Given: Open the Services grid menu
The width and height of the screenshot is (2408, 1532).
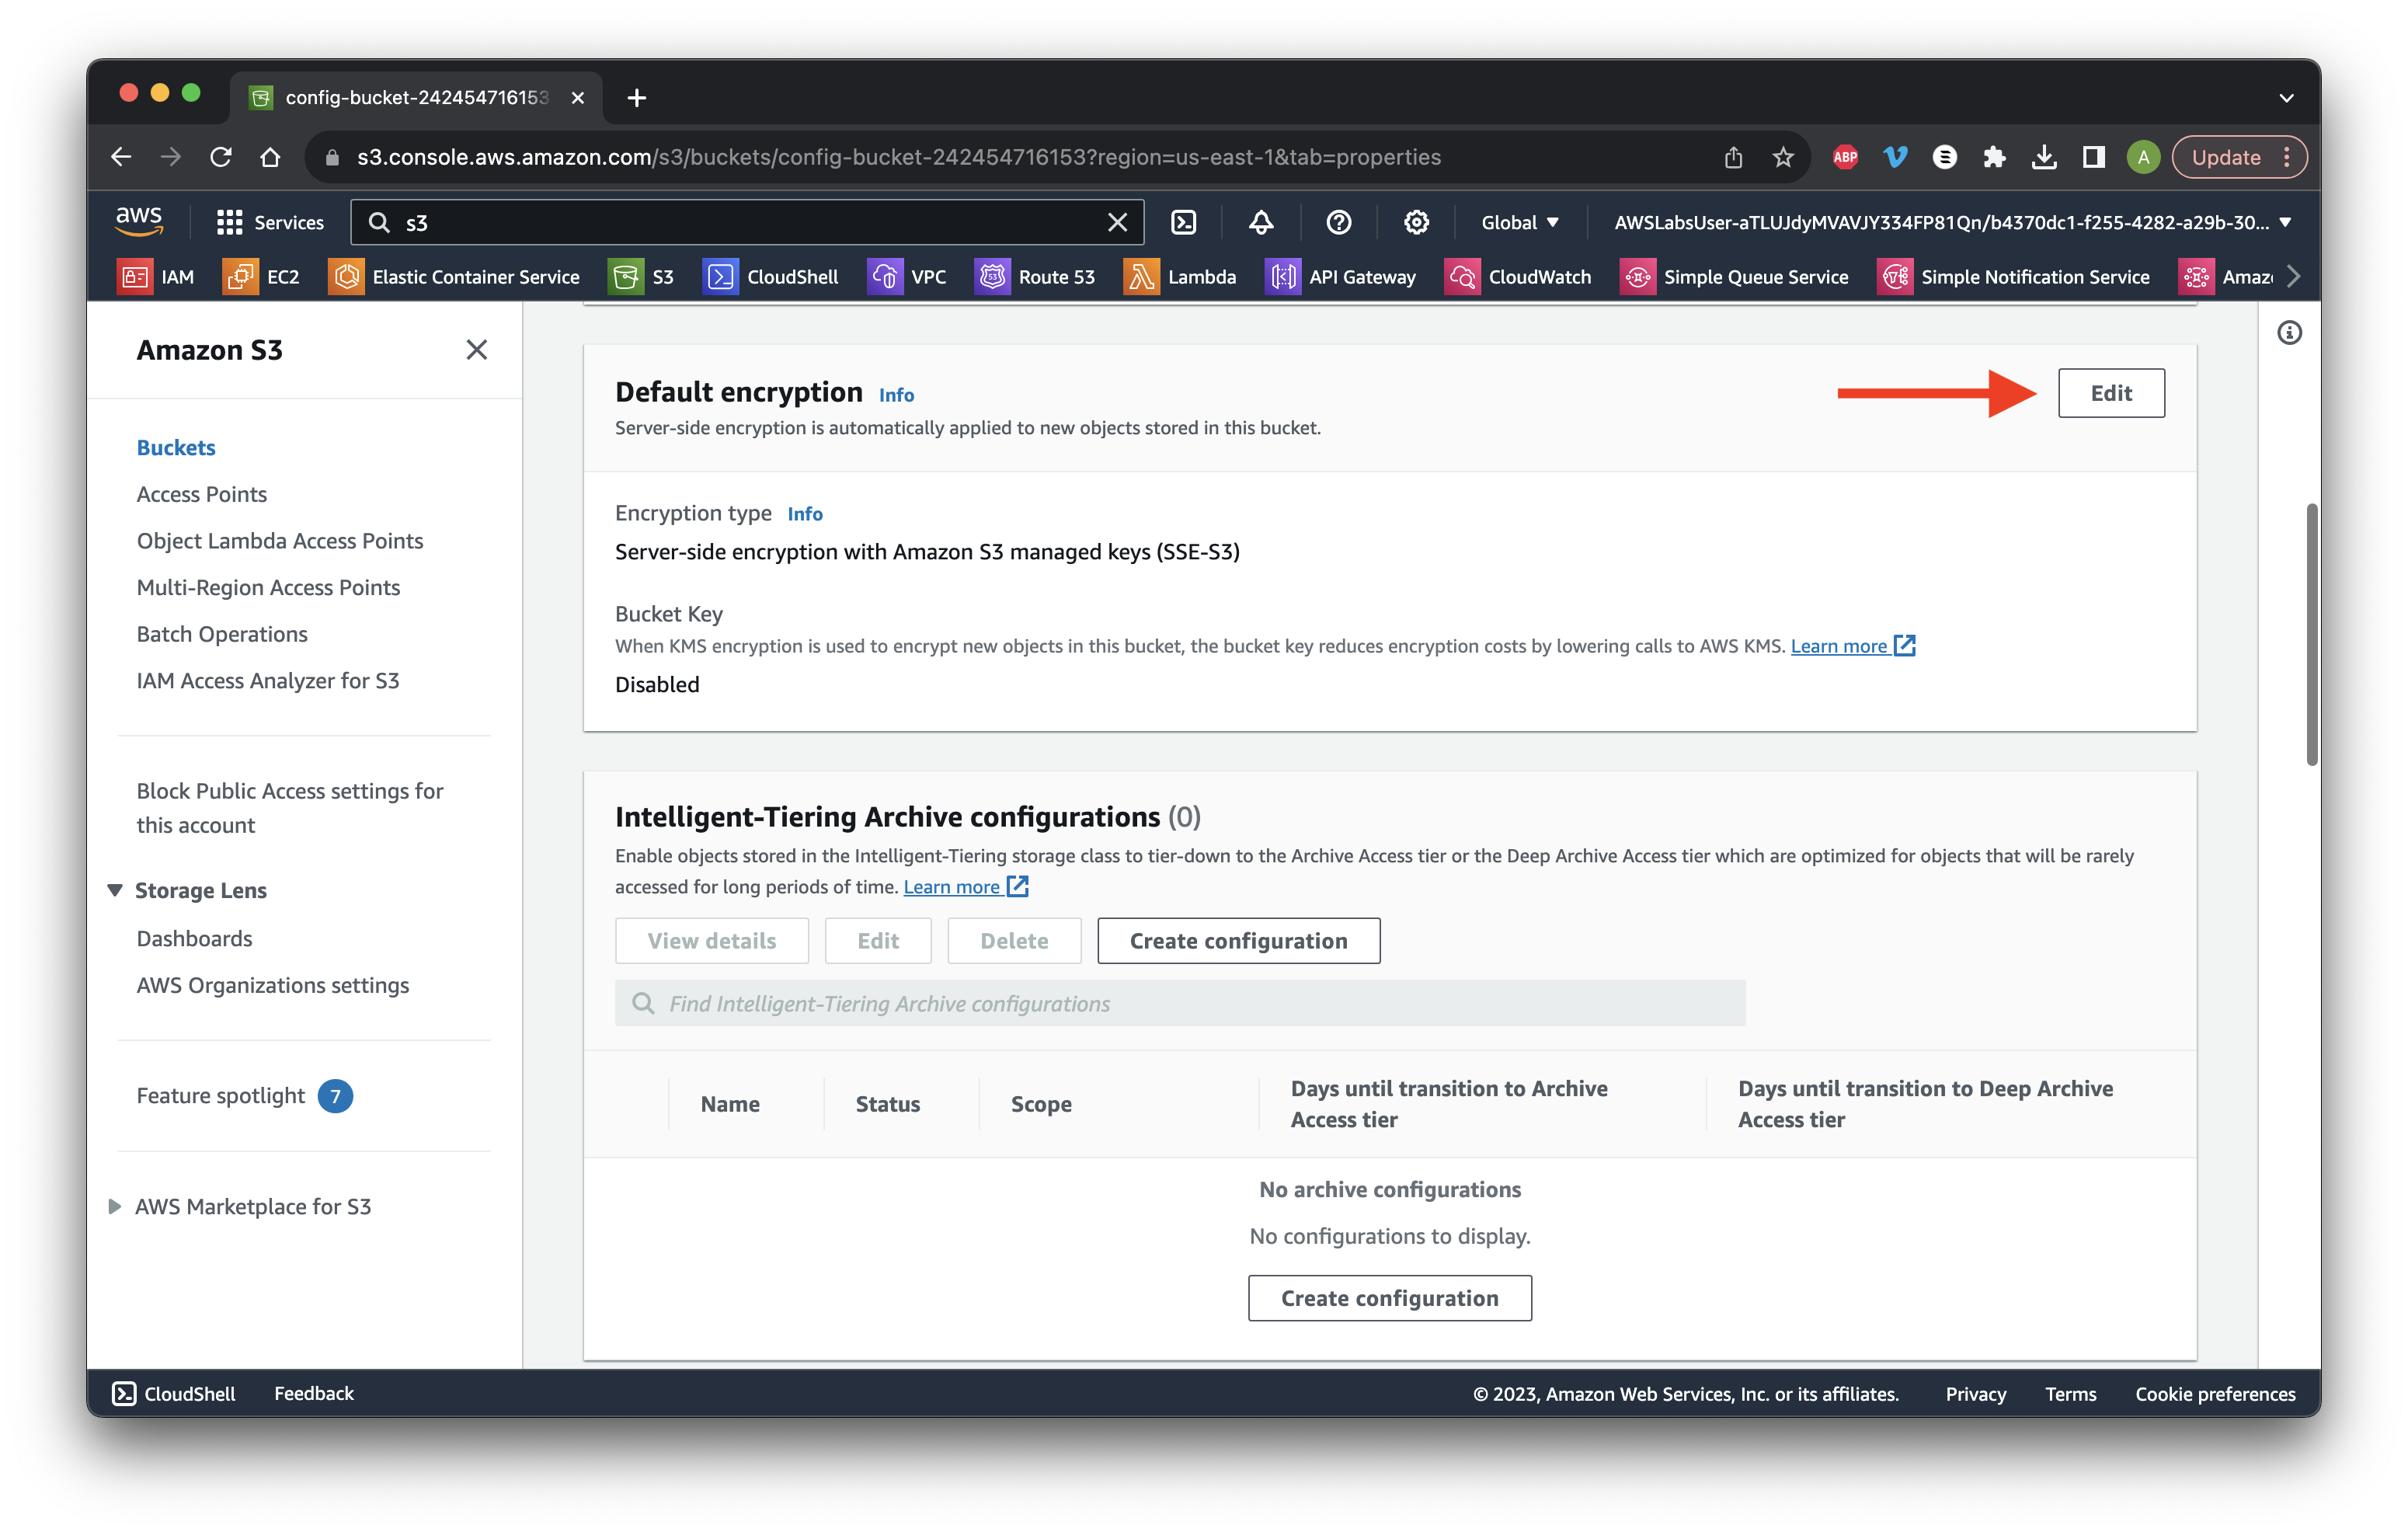Looking at the screenshot, I should coord(270,222).
